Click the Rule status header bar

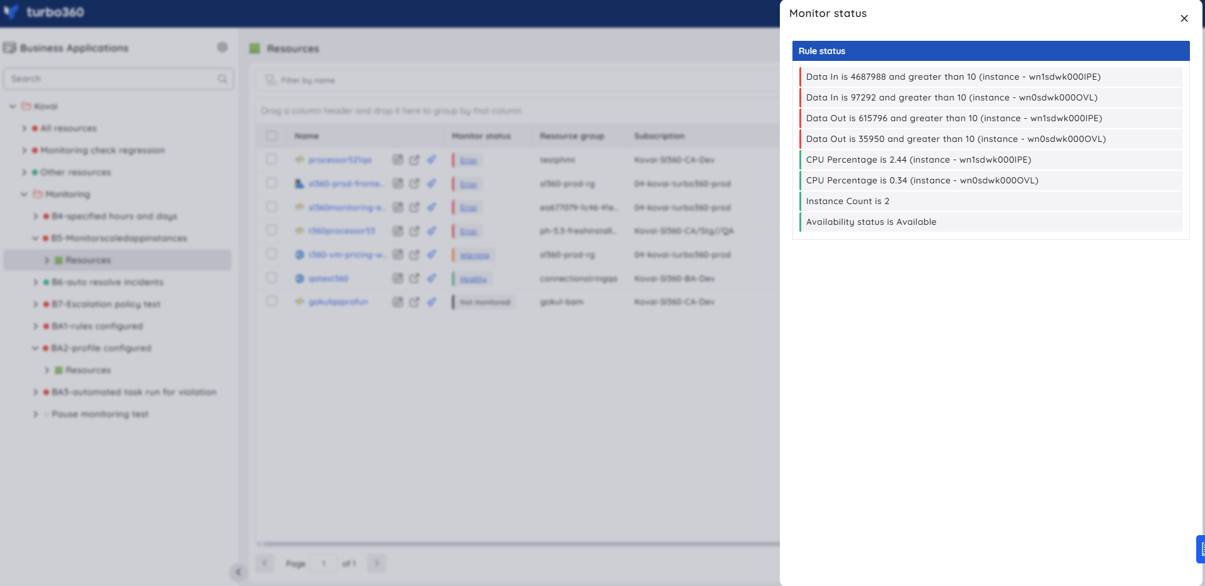coord(991,51)
